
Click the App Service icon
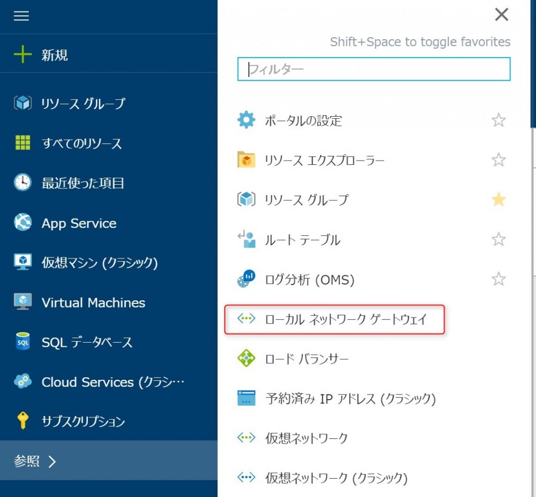click(x=23, y=223)
